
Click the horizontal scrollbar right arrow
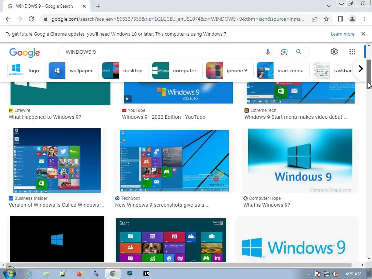[x=363, y=265]
